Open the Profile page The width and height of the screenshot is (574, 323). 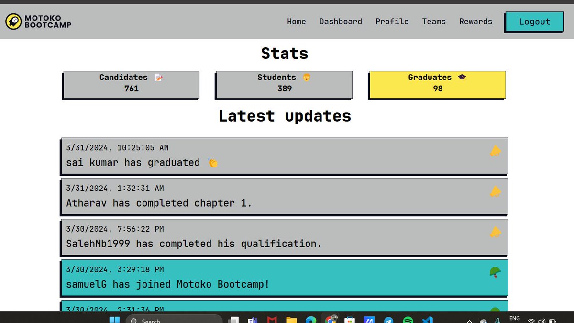[392, 22]
